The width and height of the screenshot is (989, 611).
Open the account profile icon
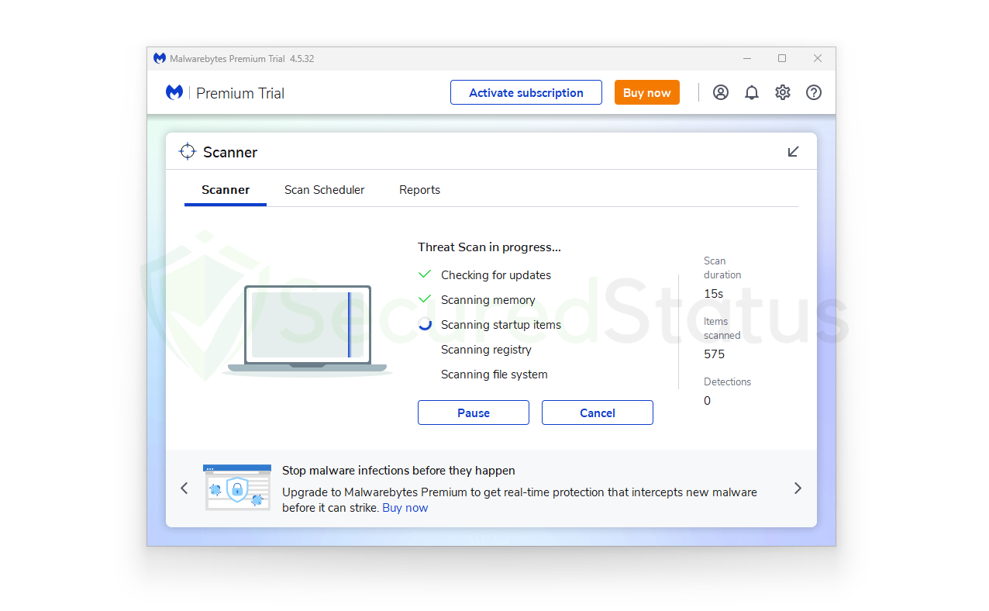(x=721, y=93)
